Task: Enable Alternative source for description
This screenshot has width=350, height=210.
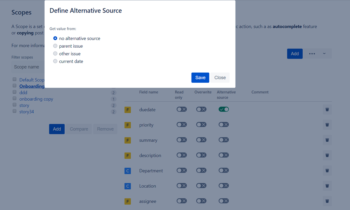Action: pos(224,155)
